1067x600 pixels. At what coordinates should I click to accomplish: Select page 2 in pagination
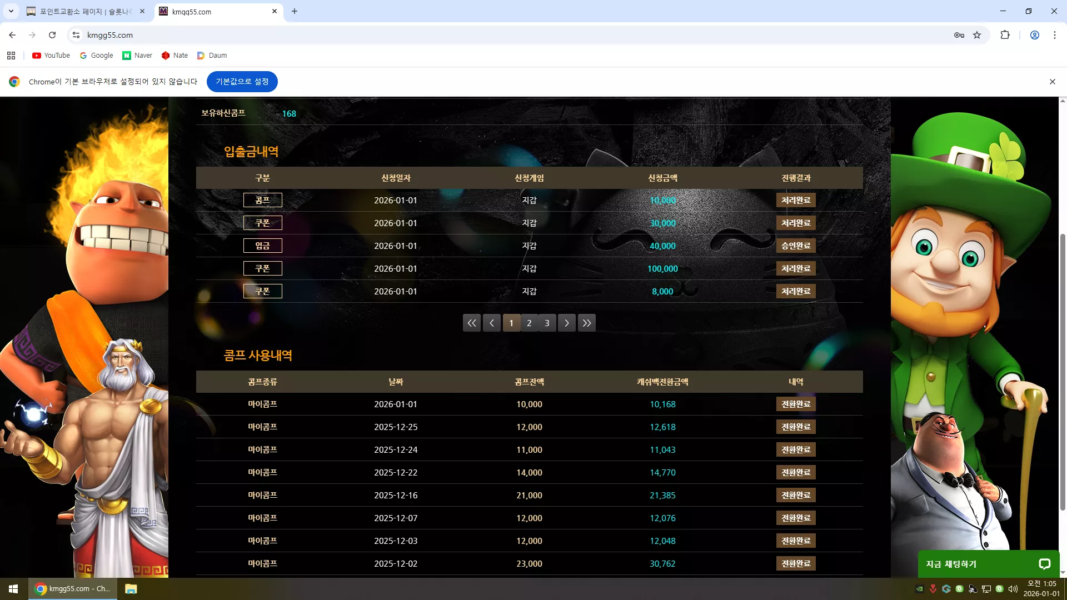[x=529, y=323]
